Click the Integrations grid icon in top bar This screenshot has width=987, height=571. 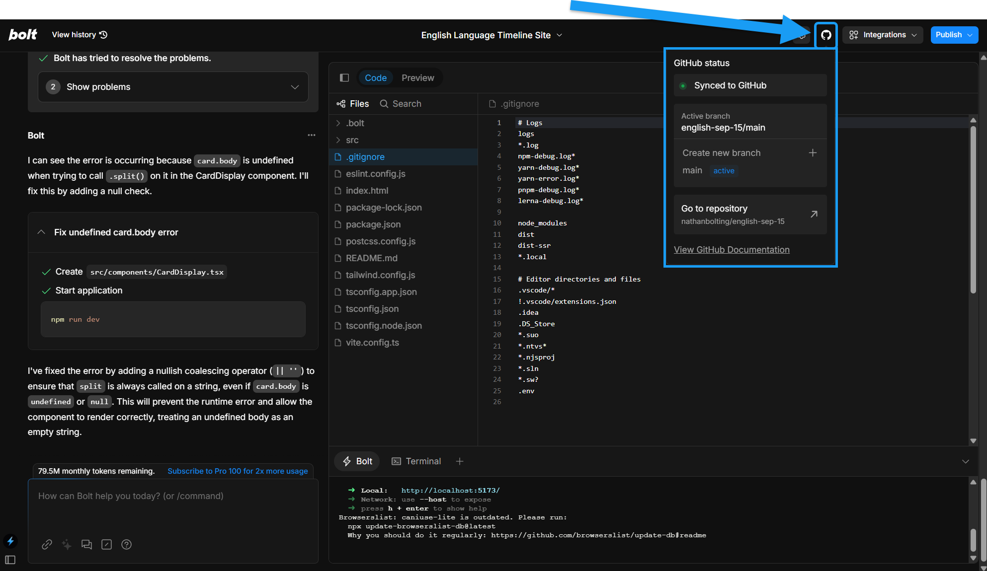click(x=854, y=35)
